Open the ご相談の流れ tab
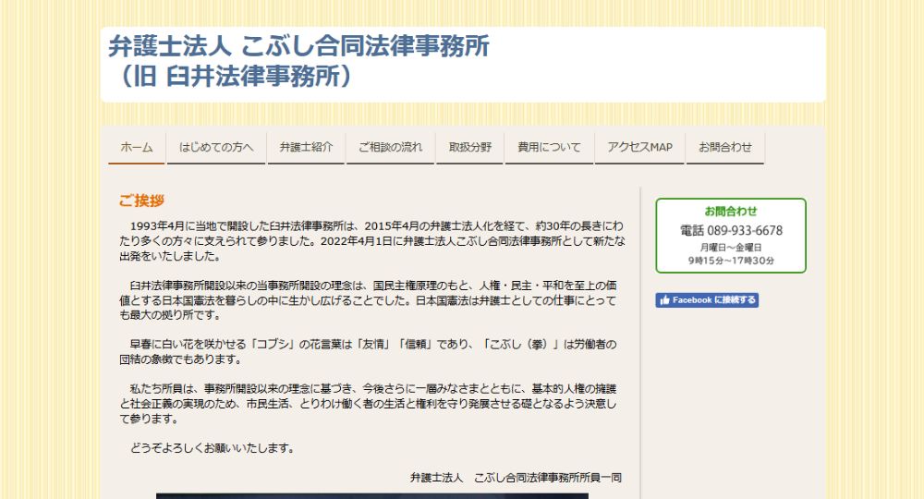Screen dimensions: 924x499 (x=390, y=148)
